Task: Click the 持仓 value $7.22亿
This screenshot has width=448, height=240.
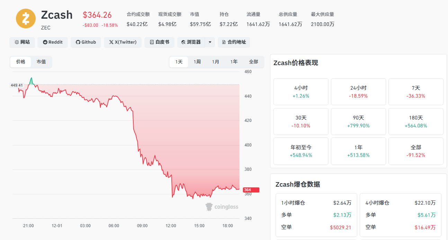Action: pos(229,24)
